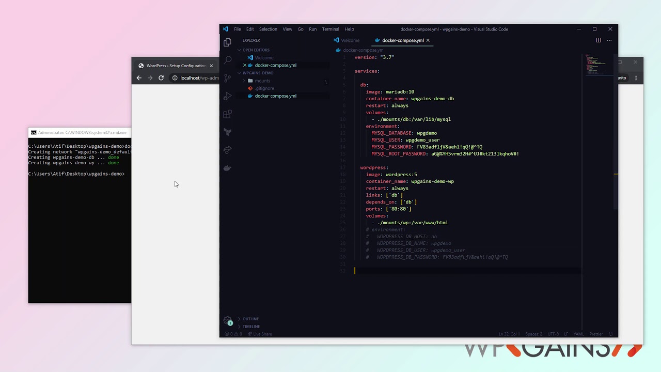
Task: Open the Go menu
Action: pos(301,29)
